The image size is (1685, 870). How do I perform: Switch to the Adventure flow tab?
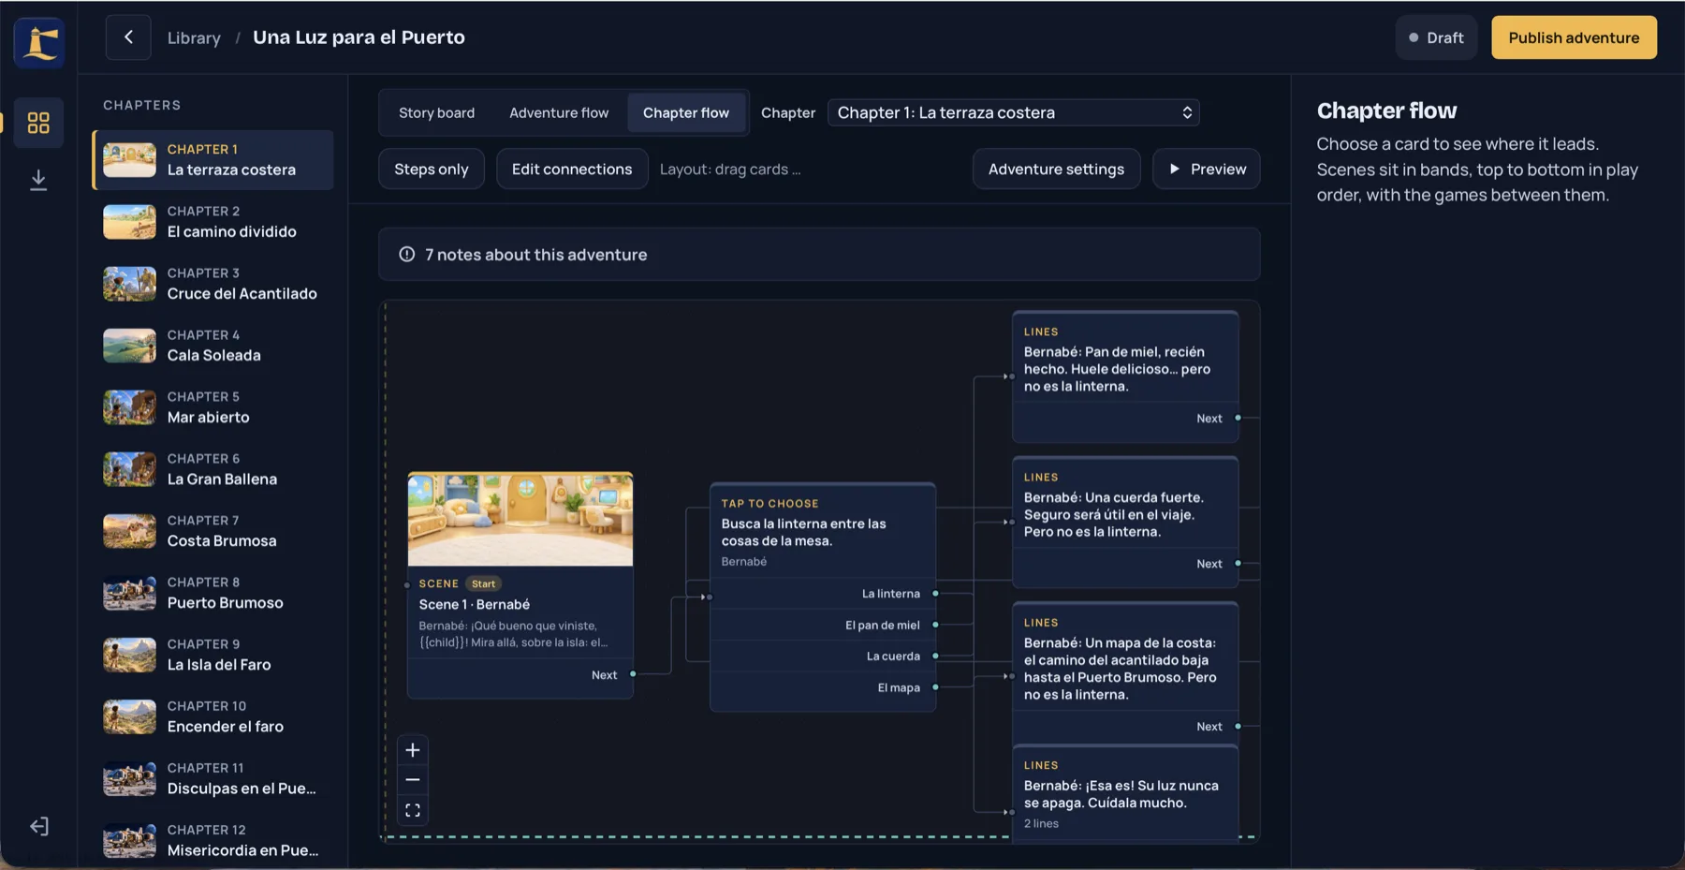559,112
